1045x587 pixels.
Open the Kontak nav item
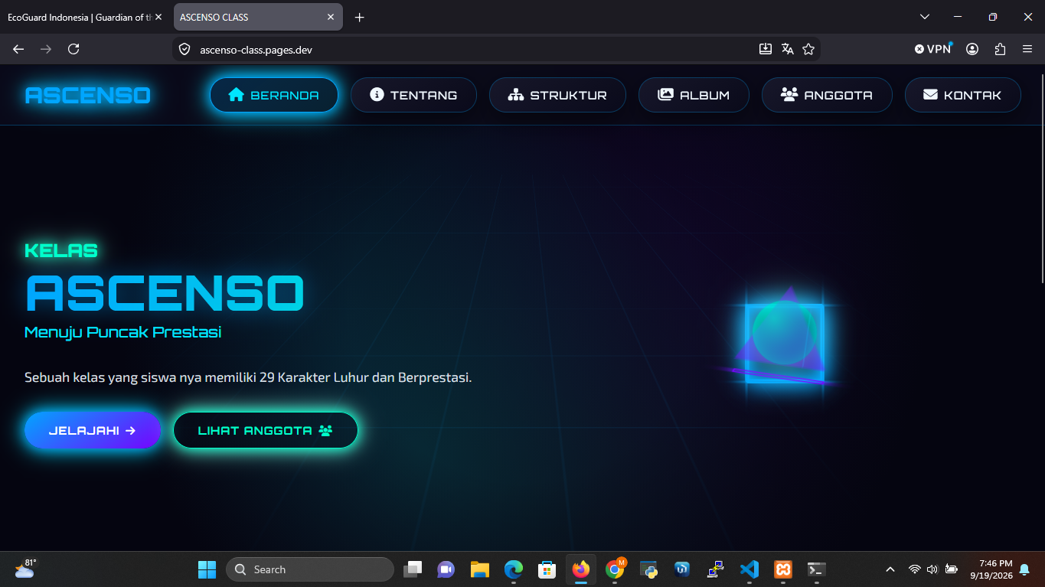click(963, 95)
